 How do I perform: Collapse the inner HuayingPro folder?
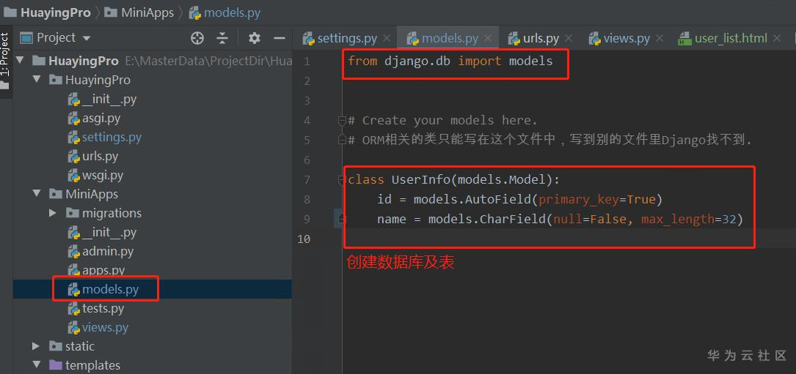pos(36,80)
